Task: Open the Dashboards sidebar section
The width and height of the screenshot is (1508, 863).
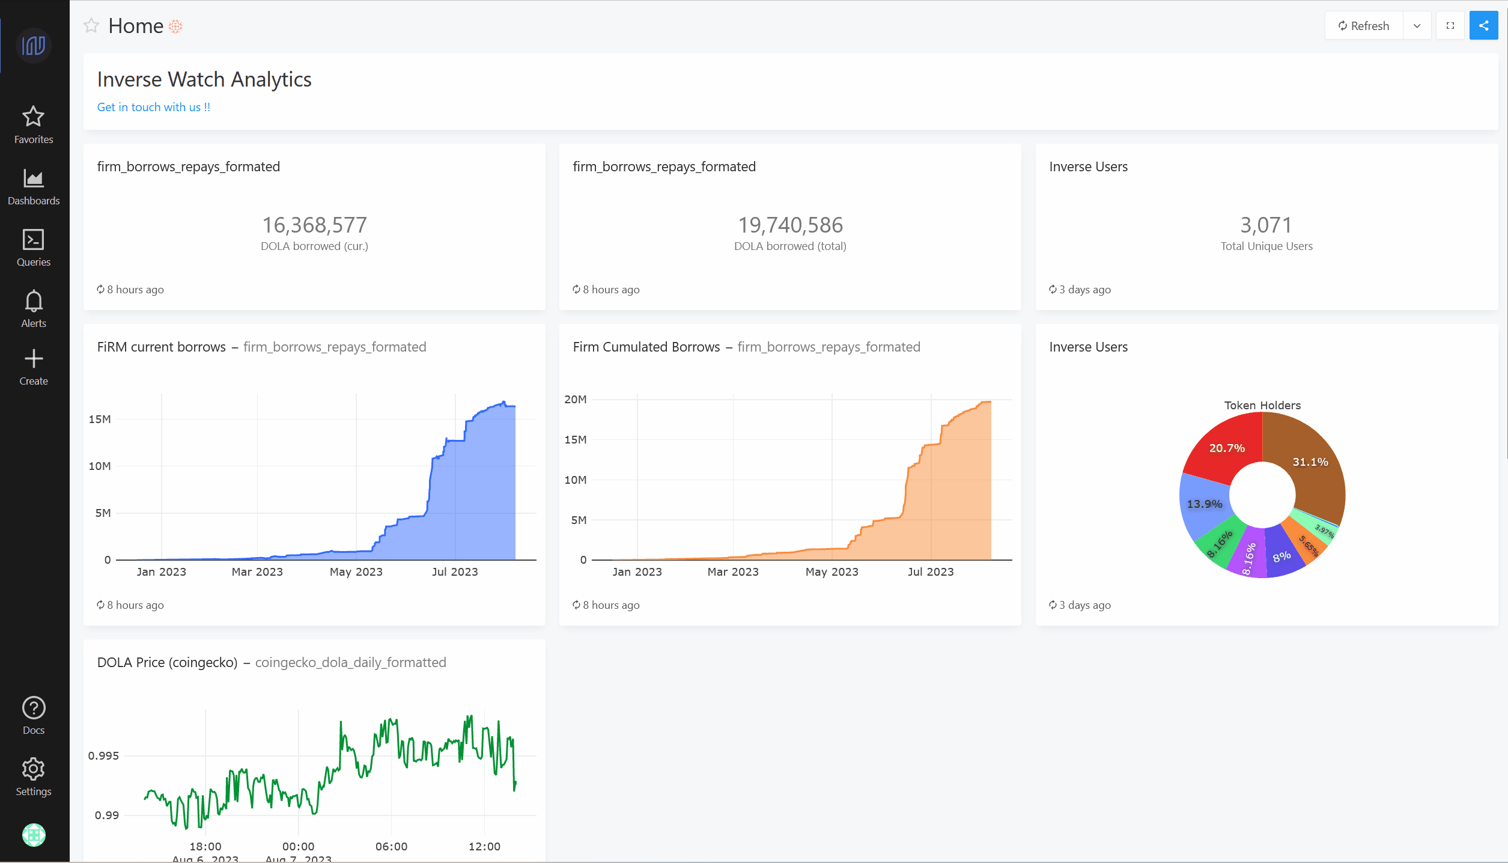Action: 34,186
